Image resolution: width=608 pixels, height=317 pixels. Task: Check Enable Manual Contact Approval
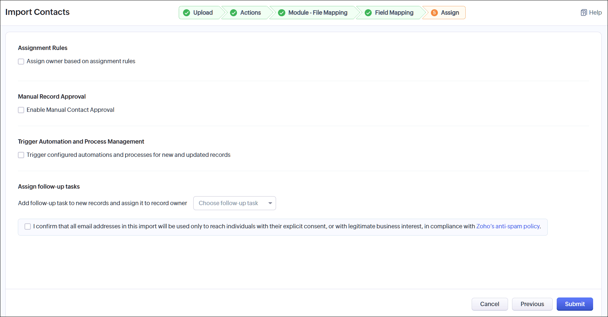tap(21, 110)
